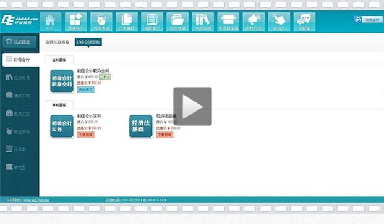
Task: Open the 错题重做 wrong-question notebook icon
Action: tap(152, 22)
